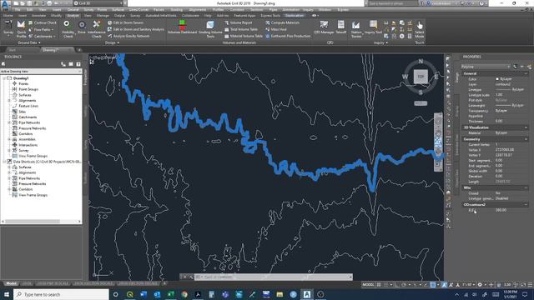Open Edit in Storm and Sanitary Analysis

[135, 29]
